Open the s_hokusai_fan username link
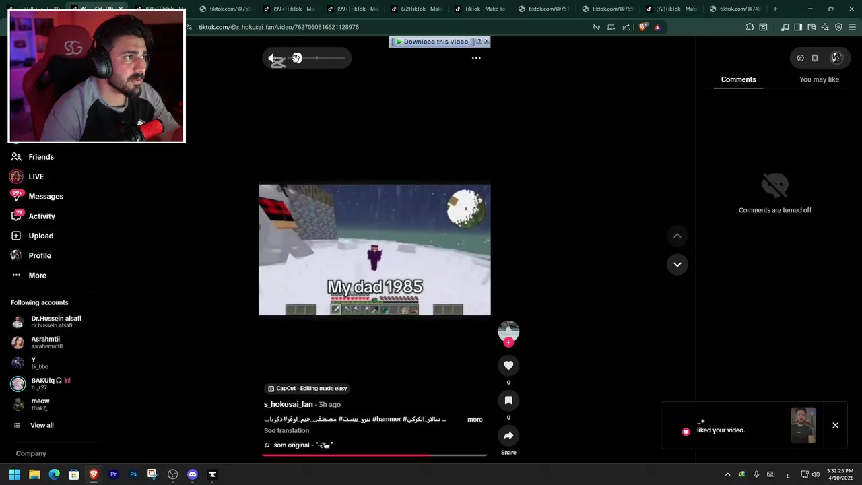Image resolution: width=862 pixels, height=485 pixels. pyautogui.click(x=288, y=404)
